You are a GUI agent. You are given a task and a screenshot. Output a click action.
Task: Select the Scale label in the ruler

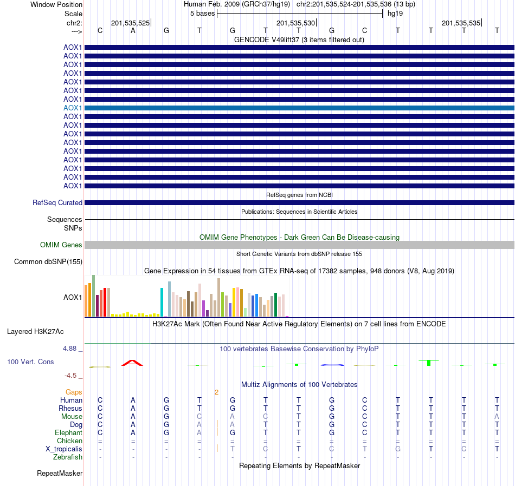[x=73, y=14]
